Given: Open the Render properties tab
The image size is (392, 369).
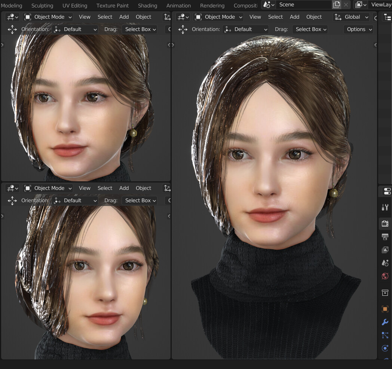Looking at the screenshot, I should click(x=385, y=224).
